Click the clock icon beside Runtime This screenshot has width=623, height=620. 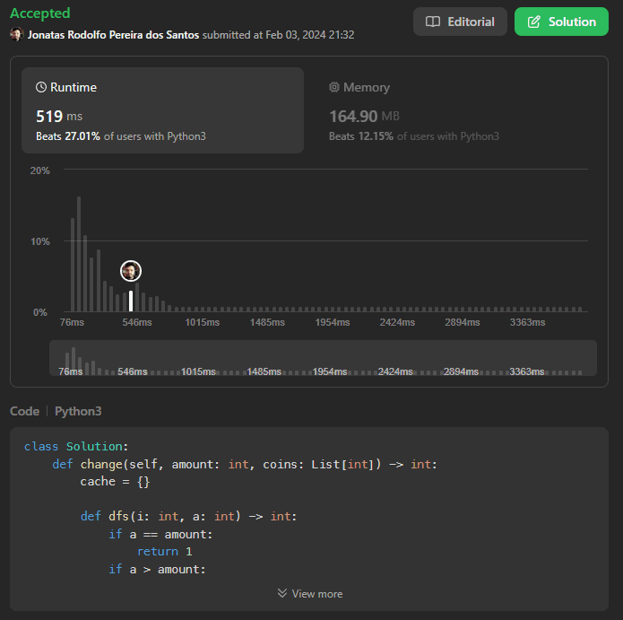click(x=41, y=88)
